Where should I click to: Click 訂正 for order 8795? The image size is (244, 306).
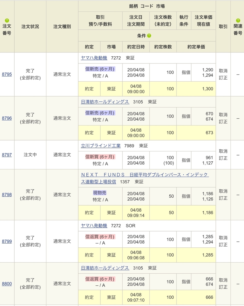pos(223,78)
